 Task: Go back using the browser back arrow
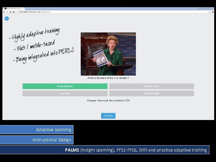click(x=4, y=12)
